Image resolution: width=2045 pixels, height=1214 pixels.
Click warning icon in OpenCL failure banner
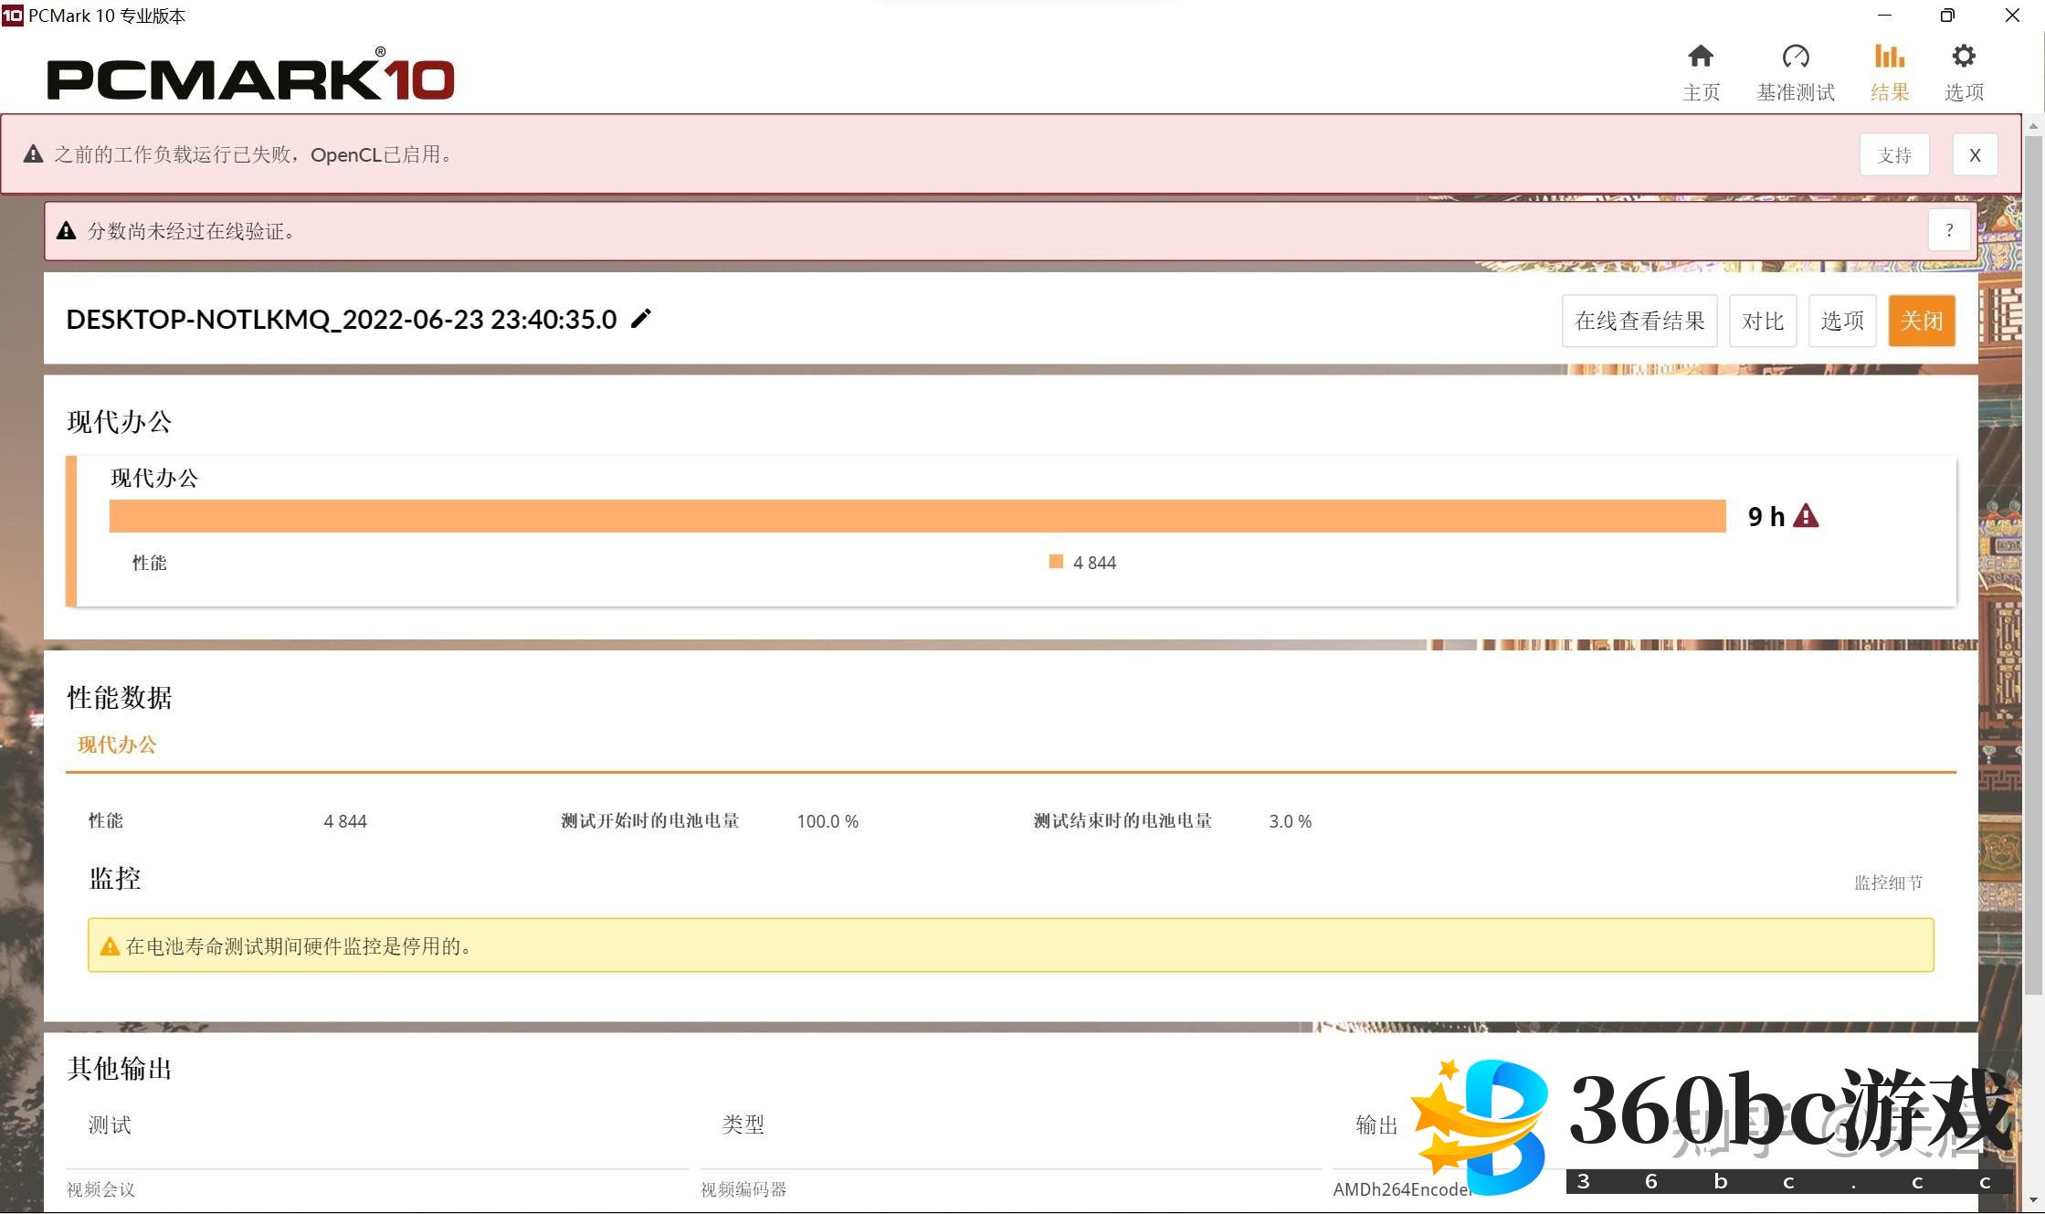pos(34,154)
